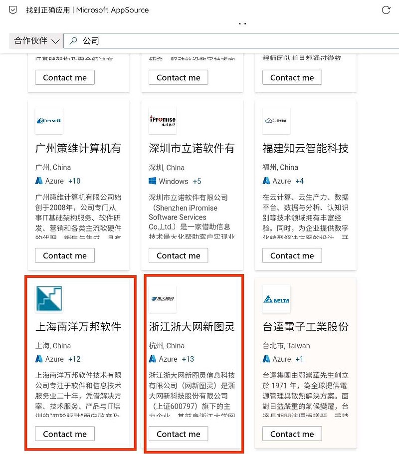Click description starting 广州策维计算机有限公司始

tap(78, 216)
